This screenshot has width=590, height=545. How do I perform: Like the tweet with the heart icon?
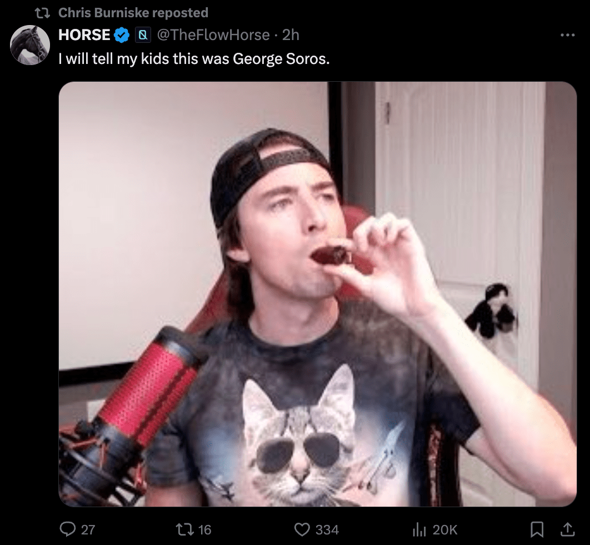click(x=302, y=529)
